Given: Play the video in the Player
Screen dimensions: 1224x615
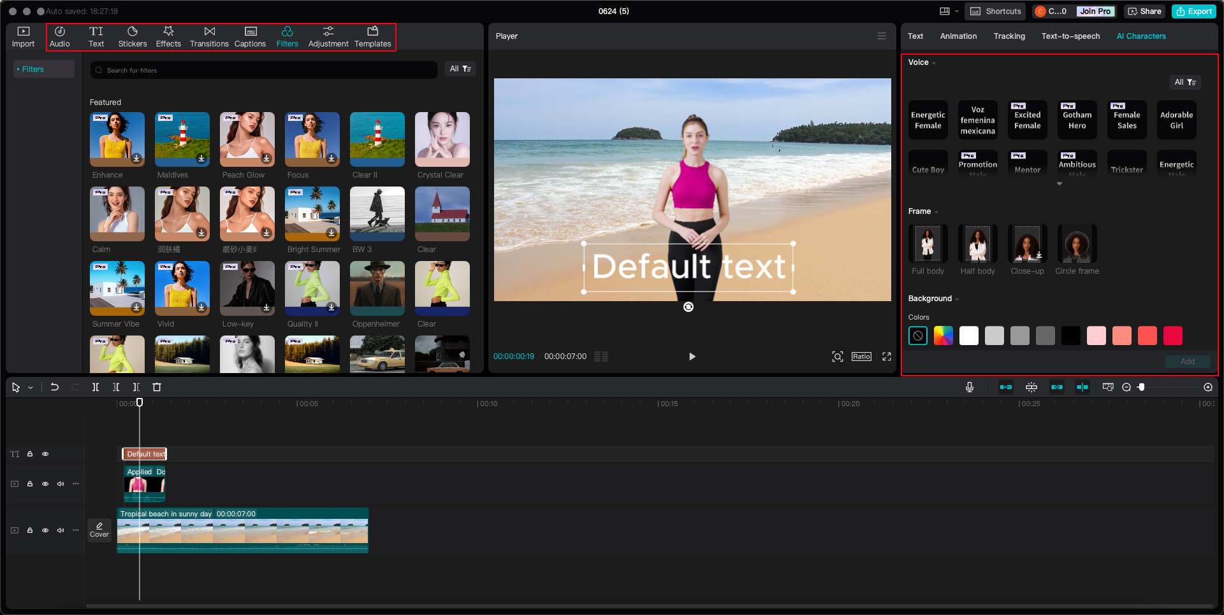Looking at the screenshot, I should tap(692, 357).
